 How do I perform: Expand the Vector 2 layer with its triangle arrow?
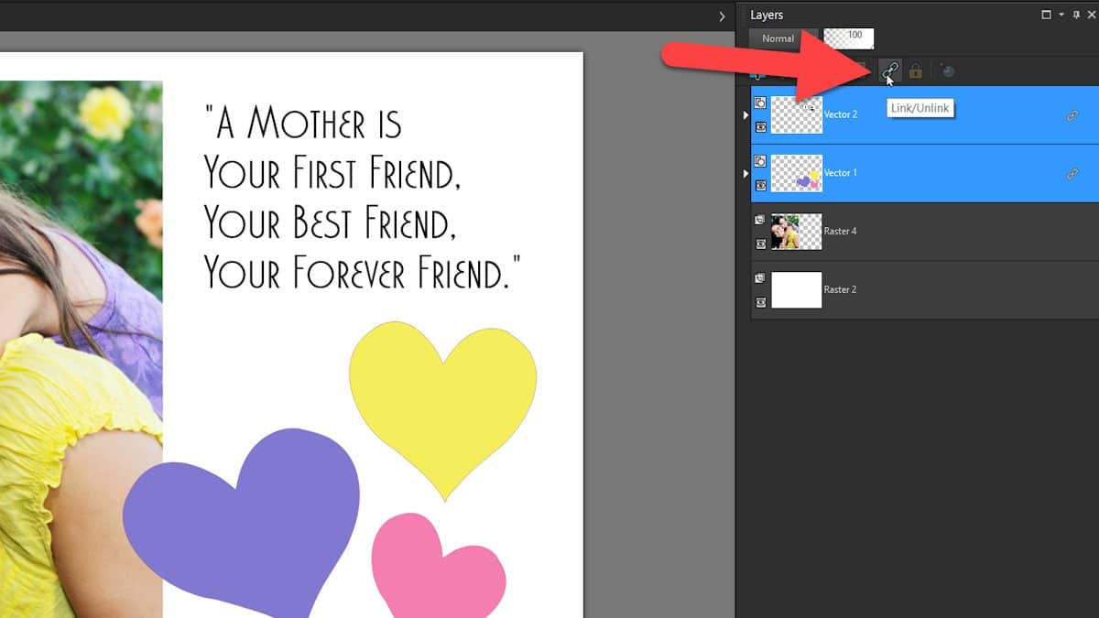click(x=745, y=114)
